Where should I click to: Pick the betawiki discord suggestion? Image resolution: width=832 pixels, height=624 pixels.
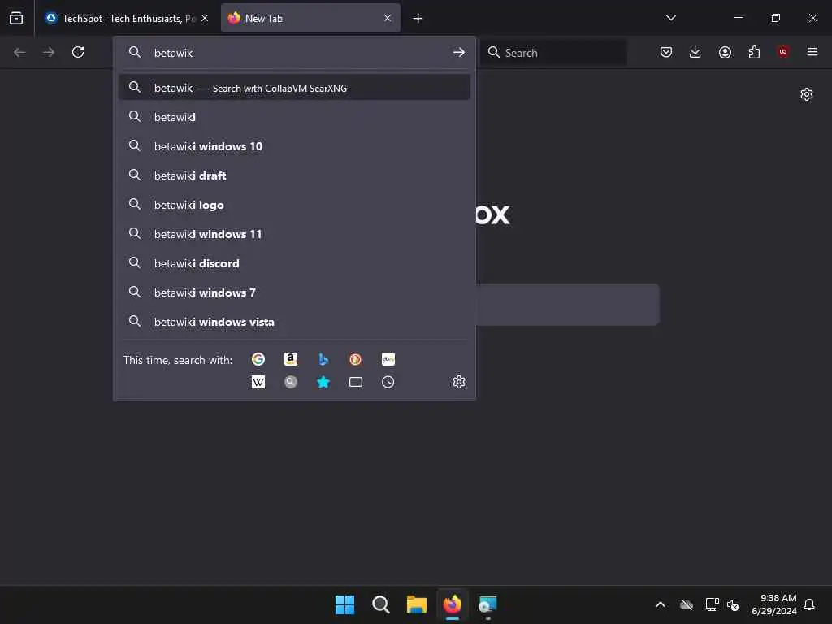[294, 262]
